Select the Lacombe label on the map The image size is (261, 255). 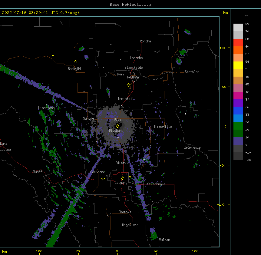(x=136, y=58)
